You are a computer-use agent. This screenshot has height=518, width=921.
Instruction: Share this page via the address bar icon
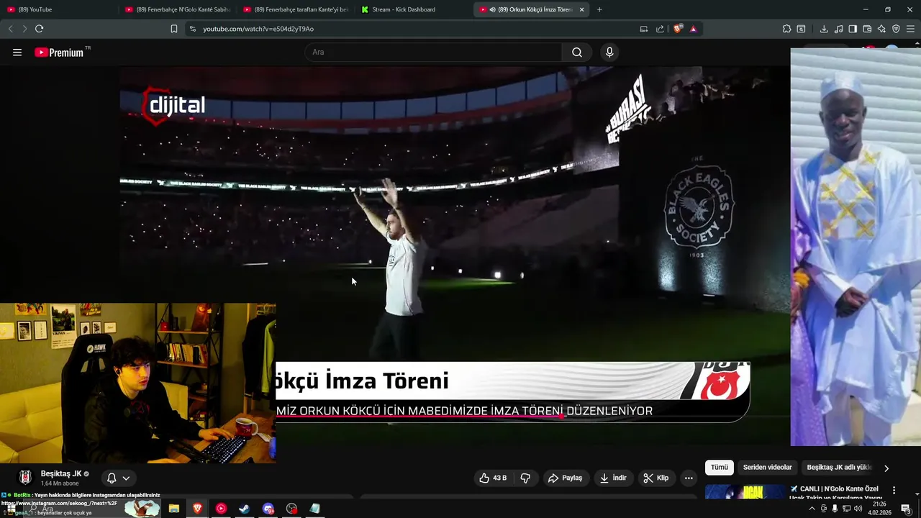pyautogui.click(x=660, y=29)
